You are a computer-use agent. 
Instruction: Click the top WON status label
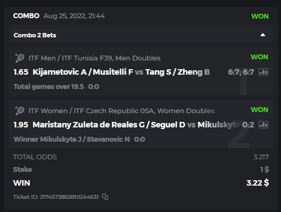(x=260, y=16)
